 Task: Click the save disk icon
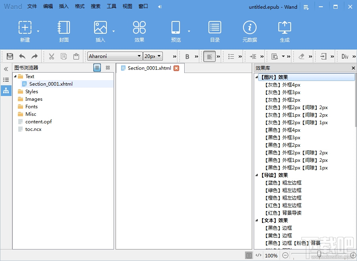coord(10,56)
